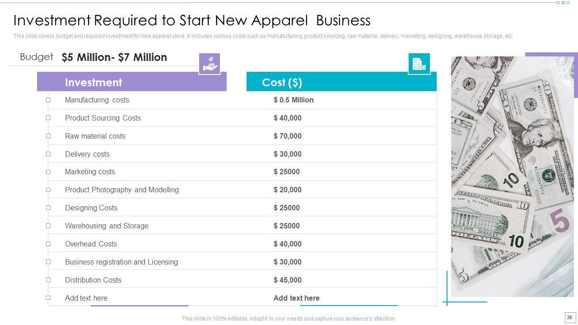Click the square bullet beside Delivery costs
The height and width of the screenshot is (325, 578).
click(48, 154)
